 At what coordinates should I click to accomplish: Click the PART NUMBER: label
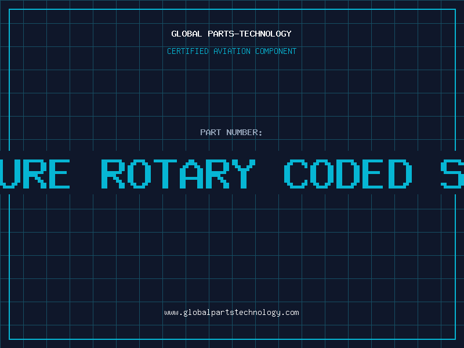231,132
